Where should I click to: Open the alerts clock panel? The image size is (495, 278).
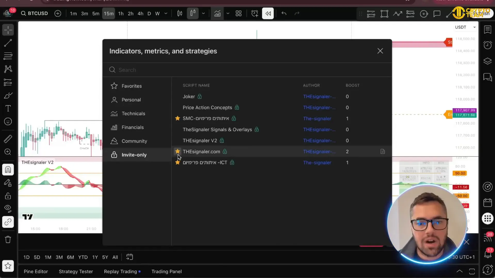click(488, 45)
